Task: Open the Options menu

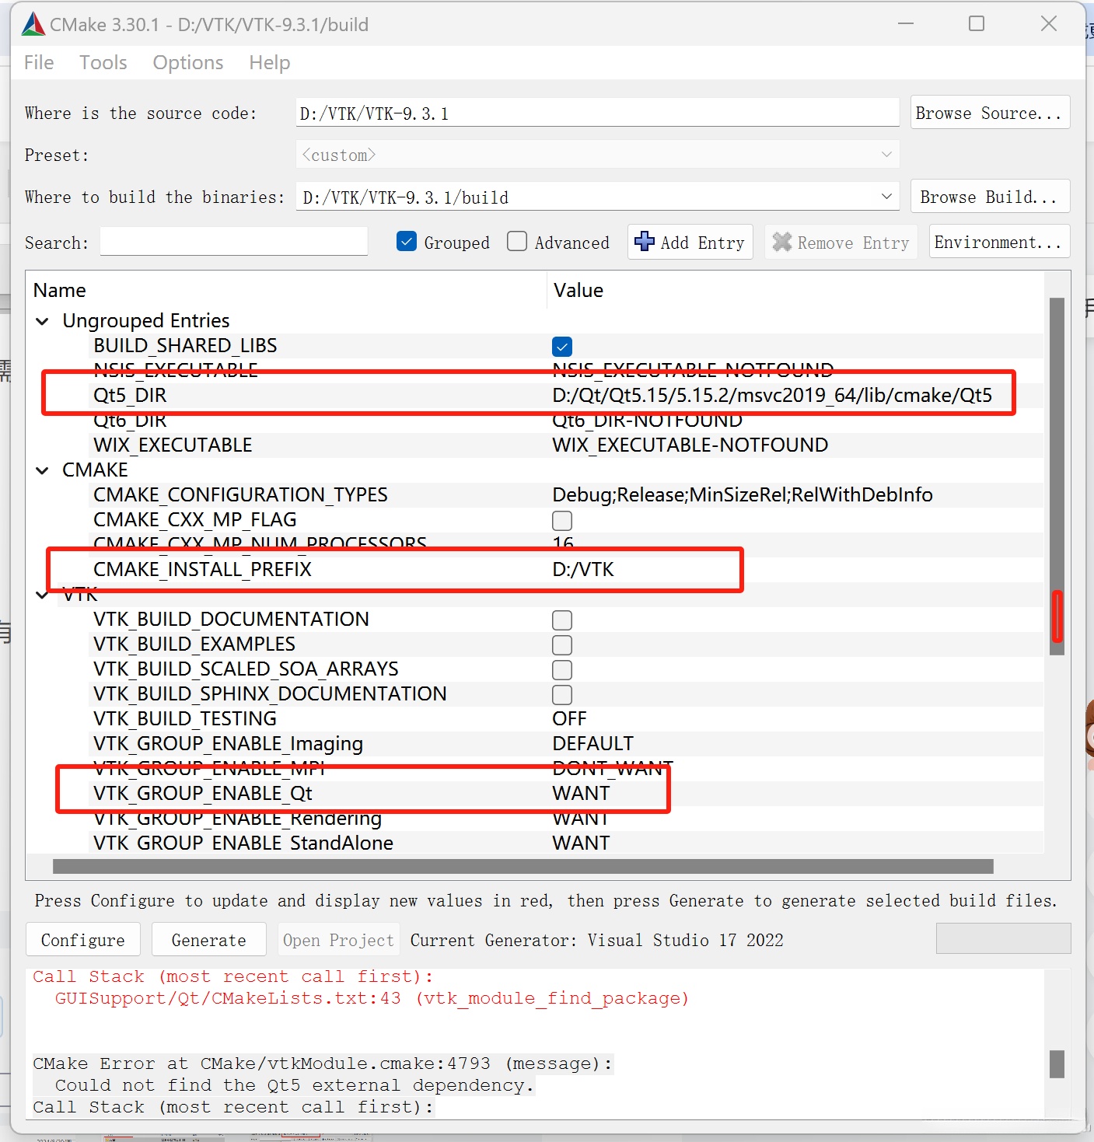Action: [x=188, y=62]
